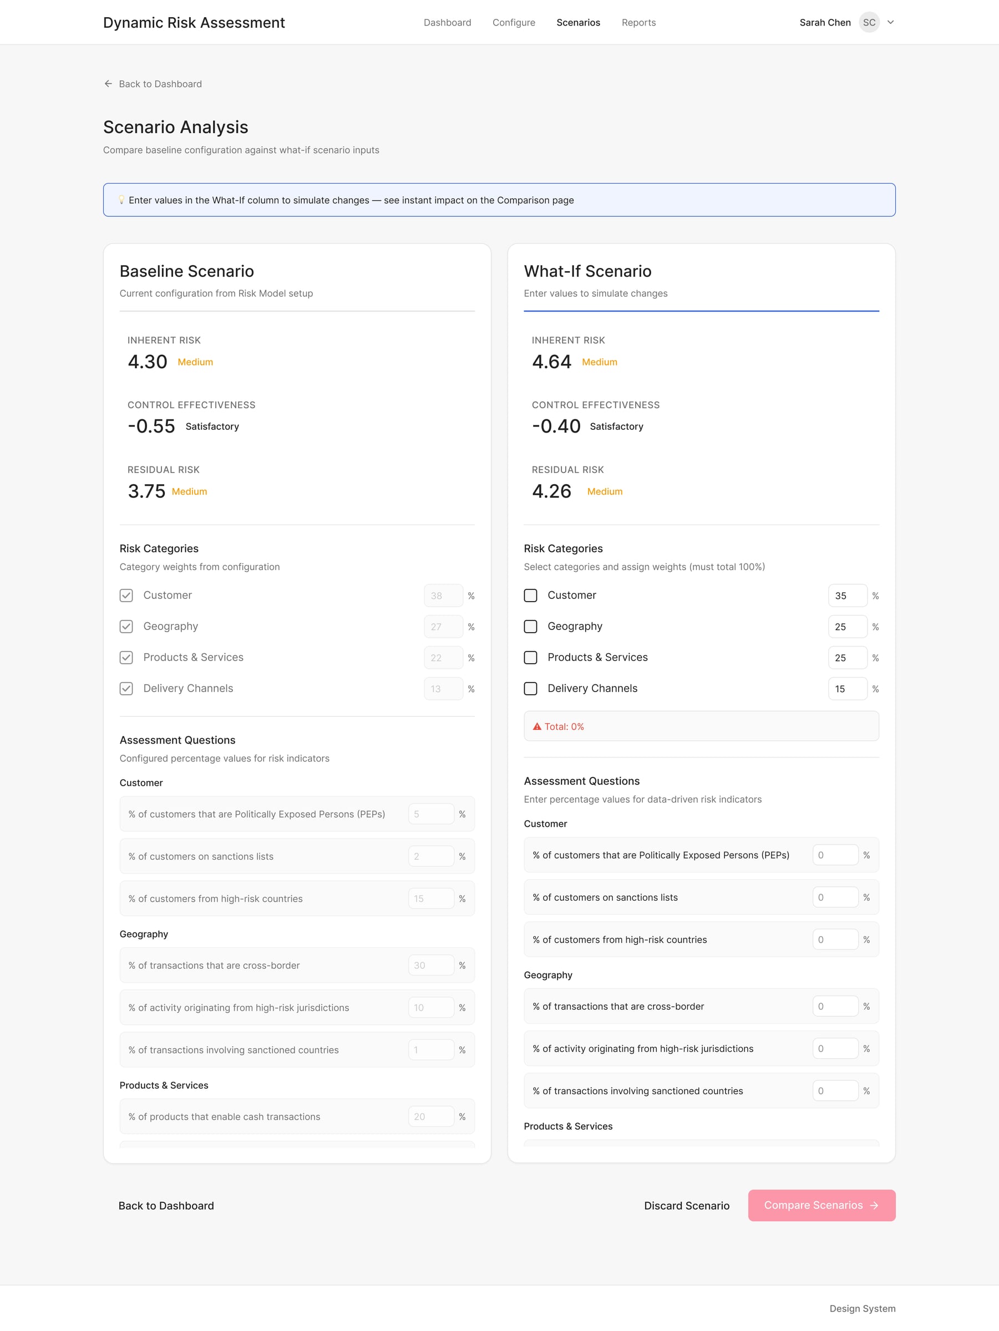The width and height of the screenshot is (999, 1331).
Task: Open the Design System footer link
Action: pyautogui.click(x=862, y=1308)
